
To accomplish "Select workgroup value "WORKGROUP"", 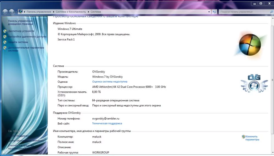I will point(101,152).
